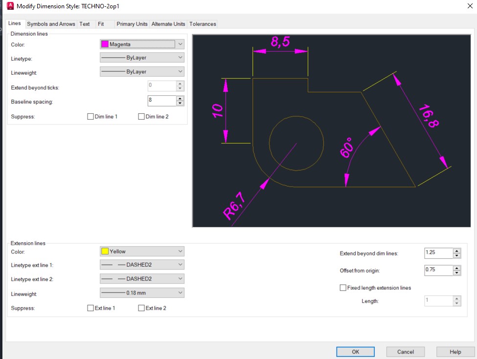Increase Baseline spacing using the up arrow

(x=180, y=98)
